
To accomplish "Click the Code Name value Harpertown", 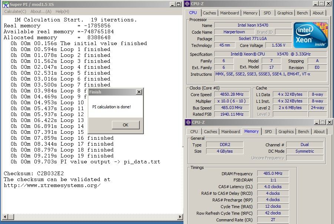I will coord(234,32).
